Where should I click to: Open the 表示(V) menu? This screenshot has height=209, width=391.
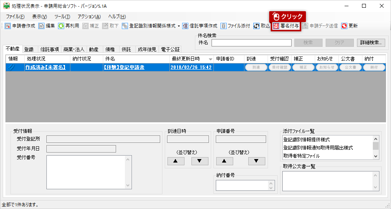39,17
